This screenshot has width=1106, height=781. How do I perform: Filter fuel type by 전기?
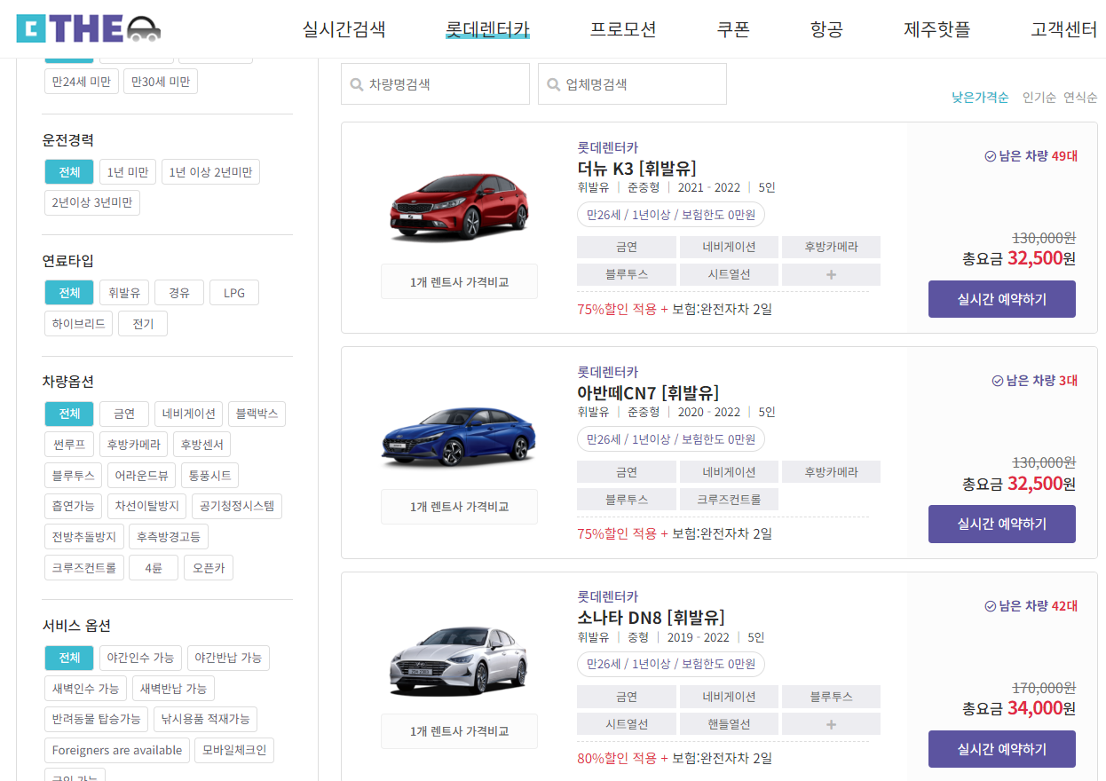pos(143,324)
